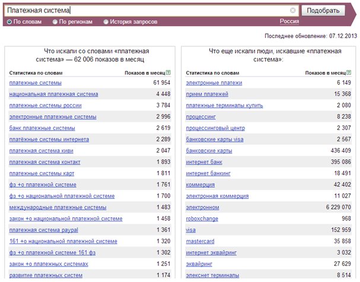This screenshot has width=360, height=282.
Task: Open платежные терминалы купить link
Action: pos(224,106)
